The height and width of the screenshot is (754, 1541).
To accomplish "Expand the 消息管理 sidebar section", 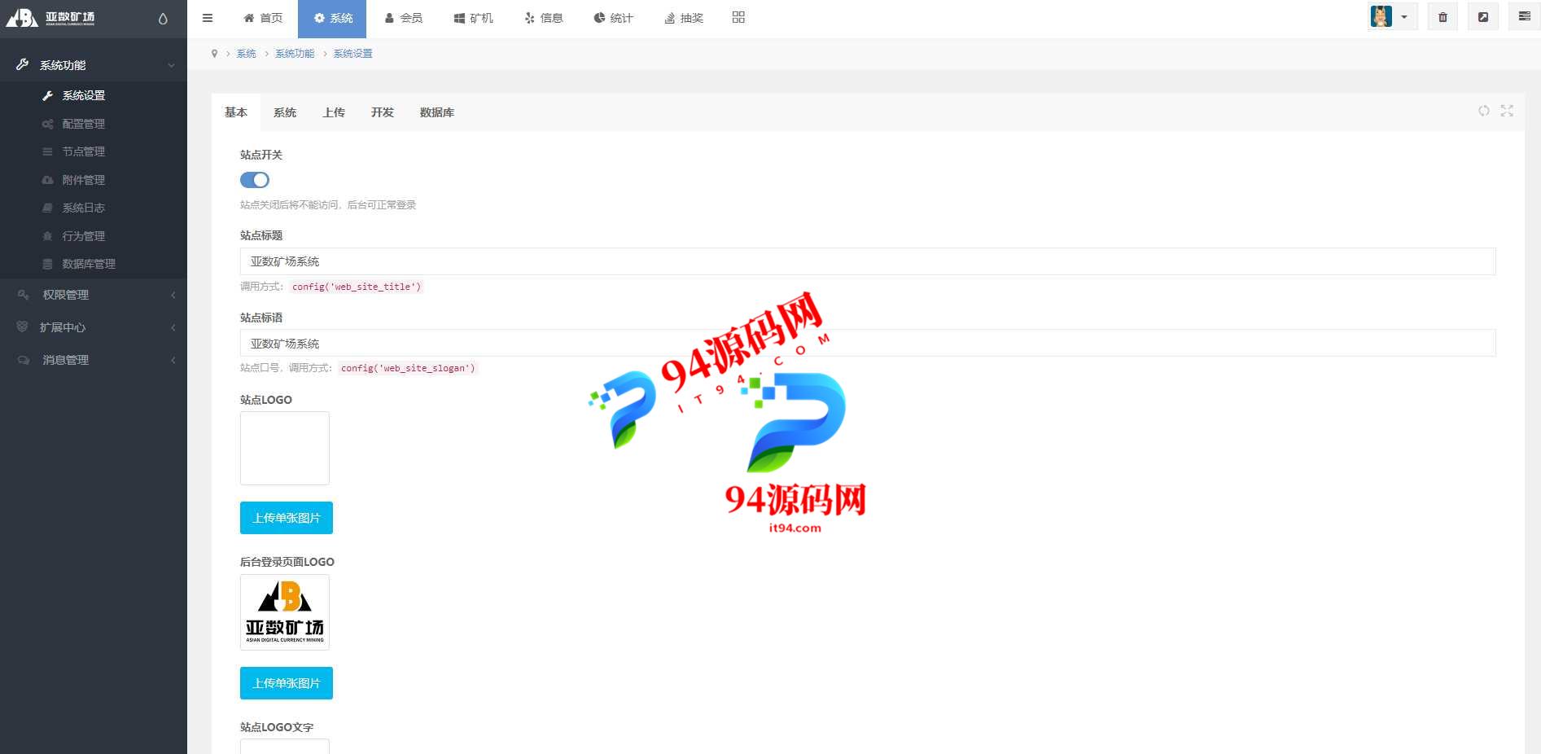I will (94, 360).
